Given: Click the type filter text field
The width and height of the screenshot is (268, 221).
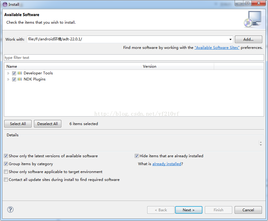Looking at the screenshot, I should pyautogui.click(x=134, y=58).
